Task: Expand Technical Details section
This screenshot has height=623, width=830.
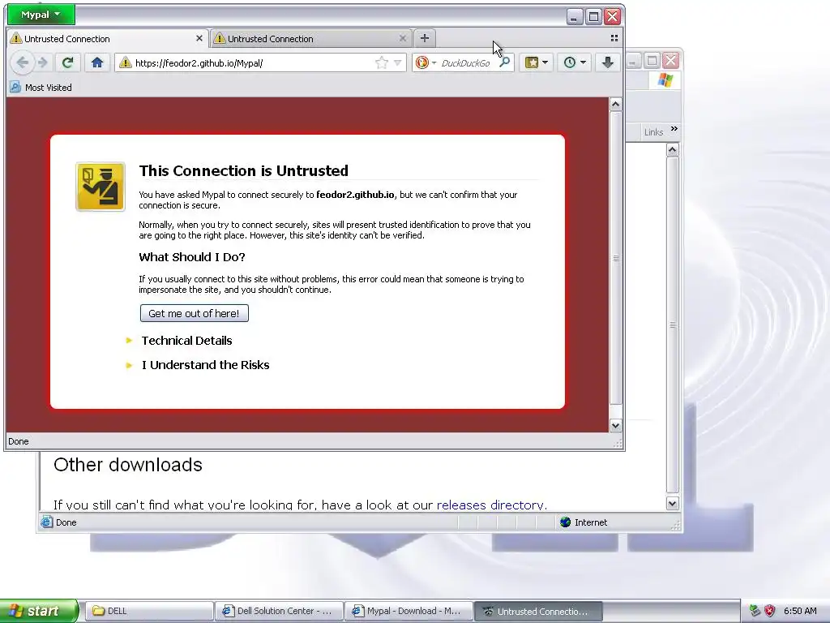Action: tap(186, 341)
